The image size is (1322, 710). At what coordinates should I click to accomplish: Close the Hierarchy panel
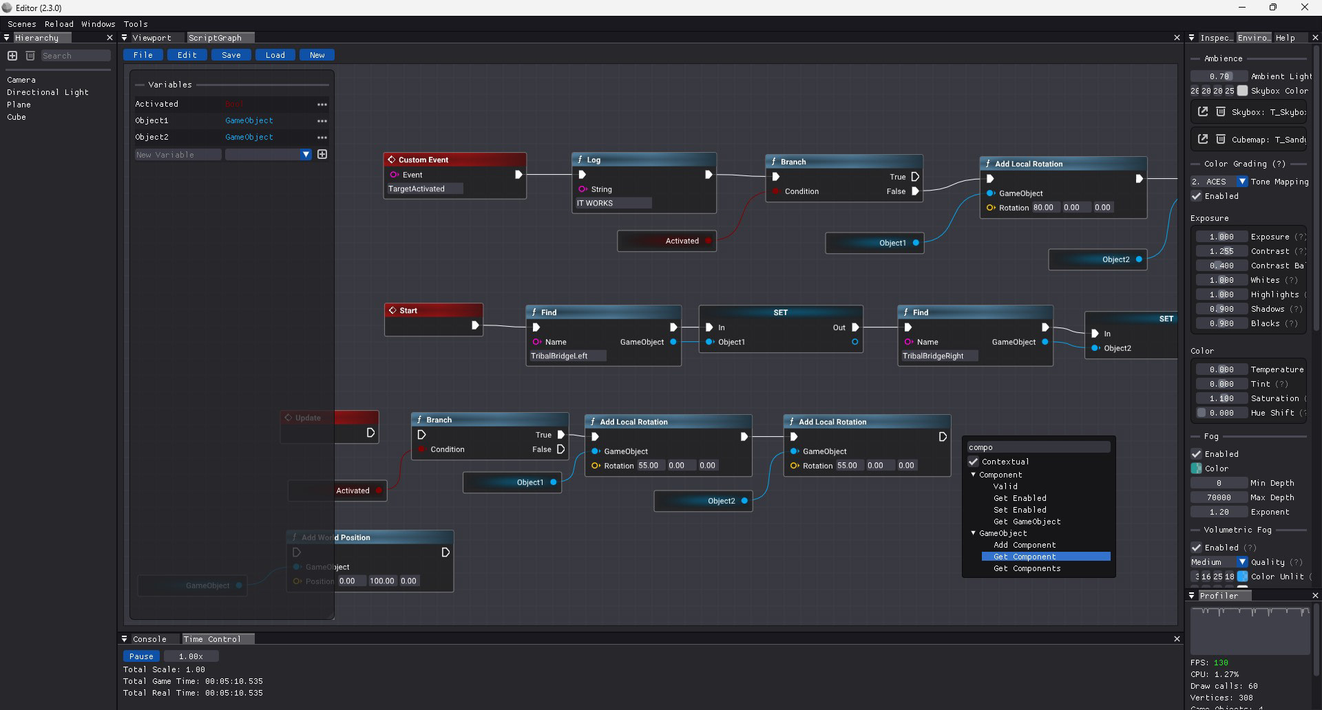click(109, 38)
